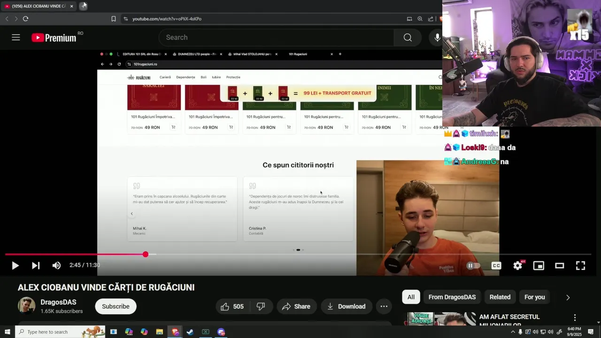
Task: Open Windows notification center
Action: (x=591, y=332)
